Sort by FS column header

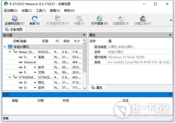pos(57,41)
